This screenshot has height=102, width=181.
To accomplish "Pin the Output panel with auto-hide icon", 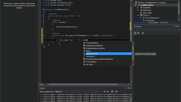I will tap(128, 88).
